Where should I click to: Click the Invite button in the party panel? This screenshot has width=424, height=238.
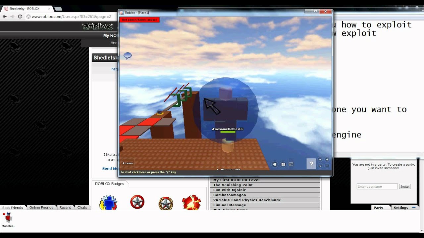(405, 186)
